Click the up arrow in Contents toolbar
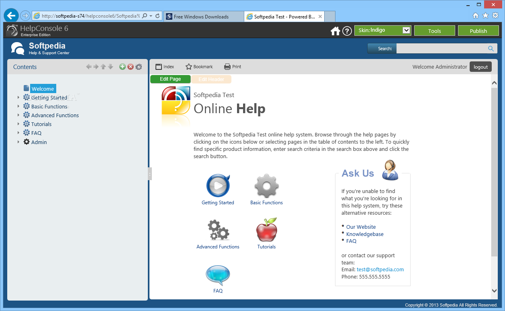 (103, 67)
